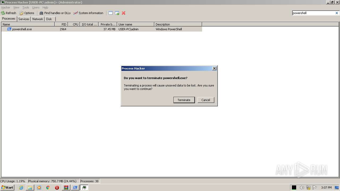Launch Google Chrome from the taskbar
The image size is (340, 191).
tap(48, 188)
